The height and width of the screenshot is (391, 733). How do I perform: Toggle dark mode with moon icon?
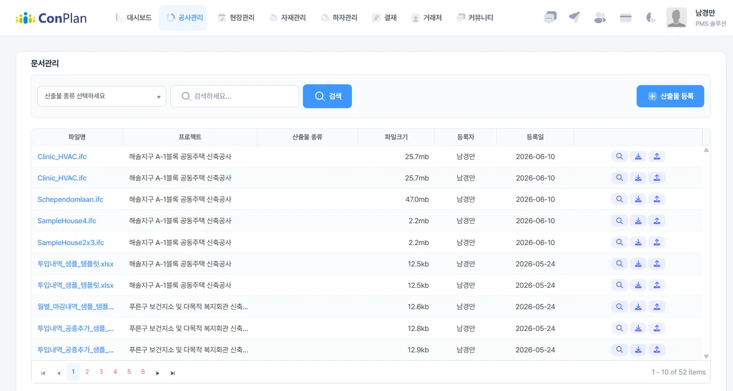pyautogui.click(x=651, y=18)
